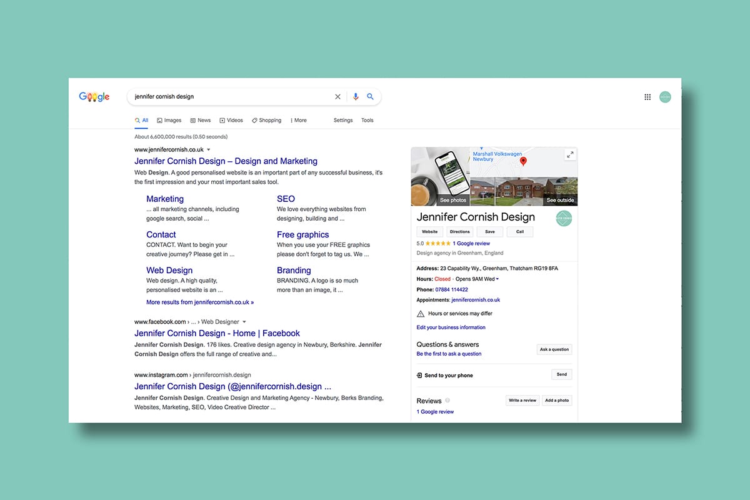Open '1 Google review' under Reviews heading
The width and height of the screenshot is (750, 500).
(x=435, y=412)
